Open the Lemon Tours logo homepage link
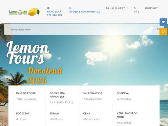 (24, 12)
